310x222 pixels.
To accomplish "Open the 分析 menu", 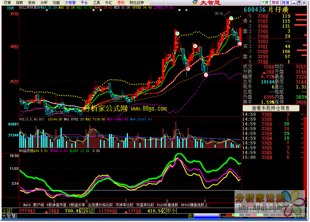I will tap(44, 3).
